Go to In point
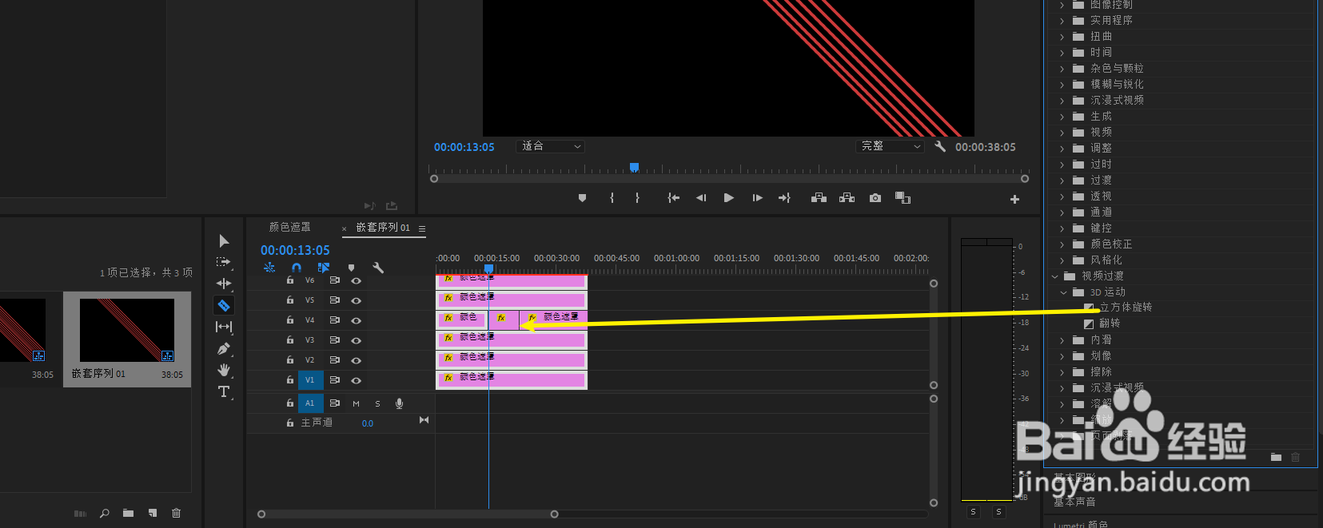Screen dimensions: 1323x528 click(x=674, y=198)
